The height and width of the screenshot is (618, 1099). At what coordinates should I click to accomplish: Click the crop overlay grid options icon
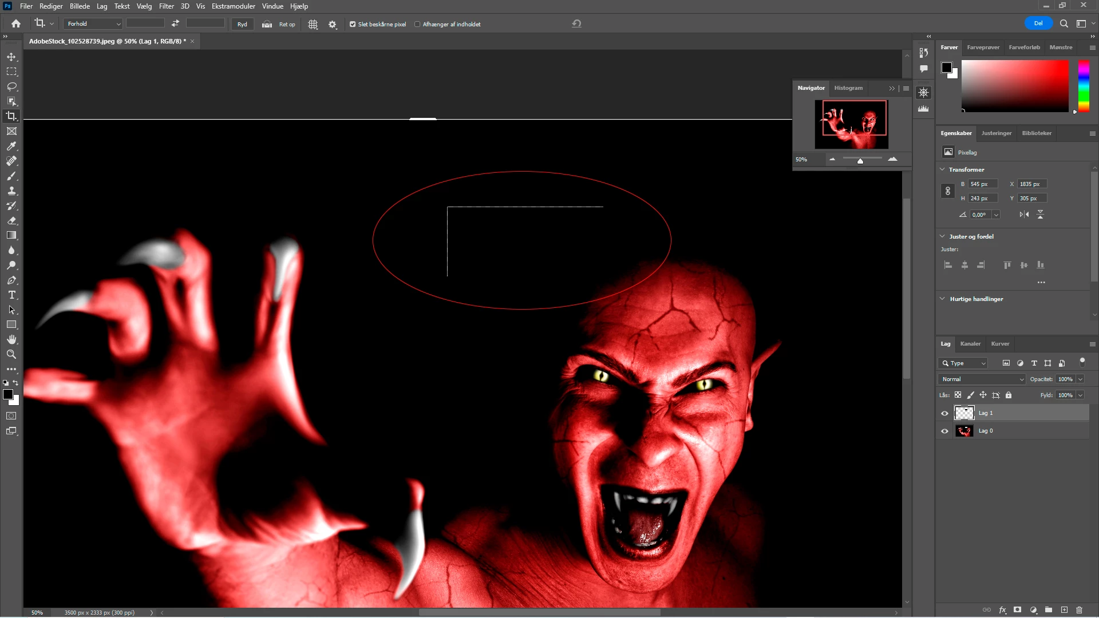point(313,24)
